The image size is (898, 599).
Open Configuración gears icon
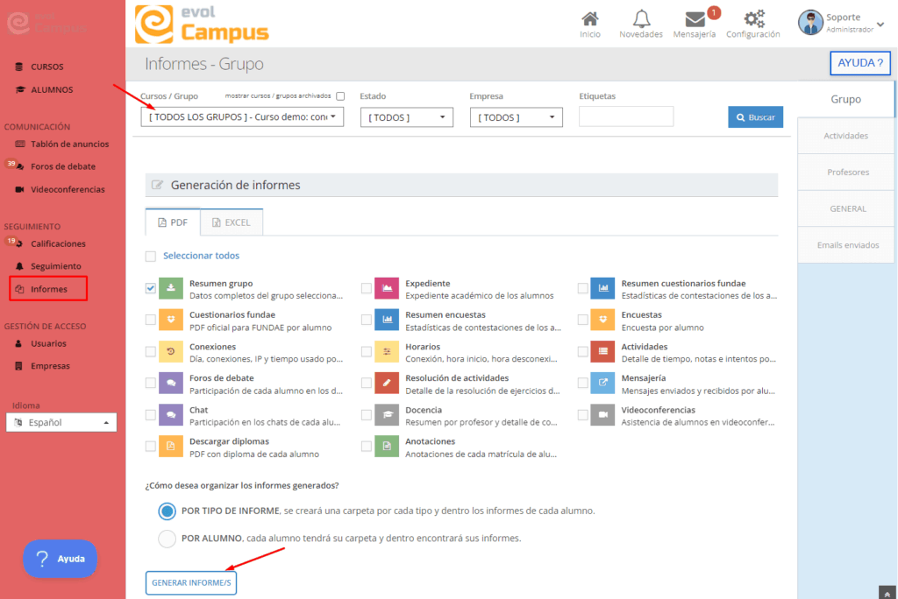(x=752, y=20)
